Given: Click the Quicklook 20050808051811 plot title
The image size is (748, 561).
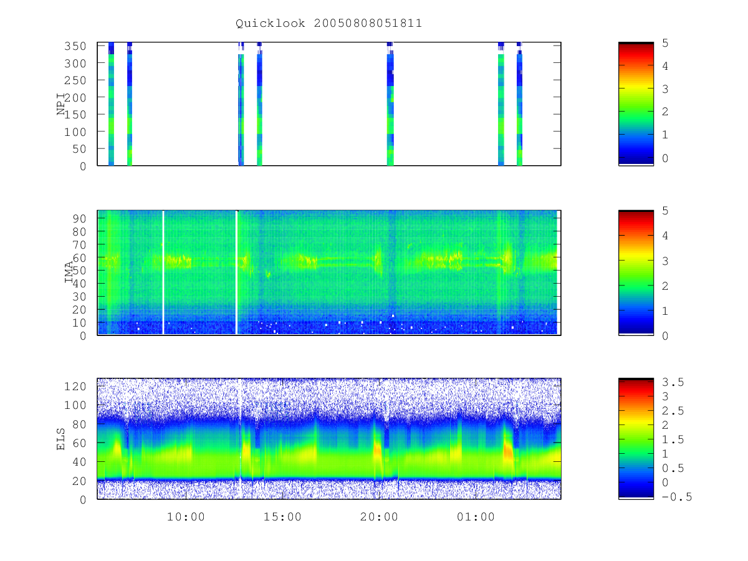Looking at the screenshot, I should [x=328, y=24].
